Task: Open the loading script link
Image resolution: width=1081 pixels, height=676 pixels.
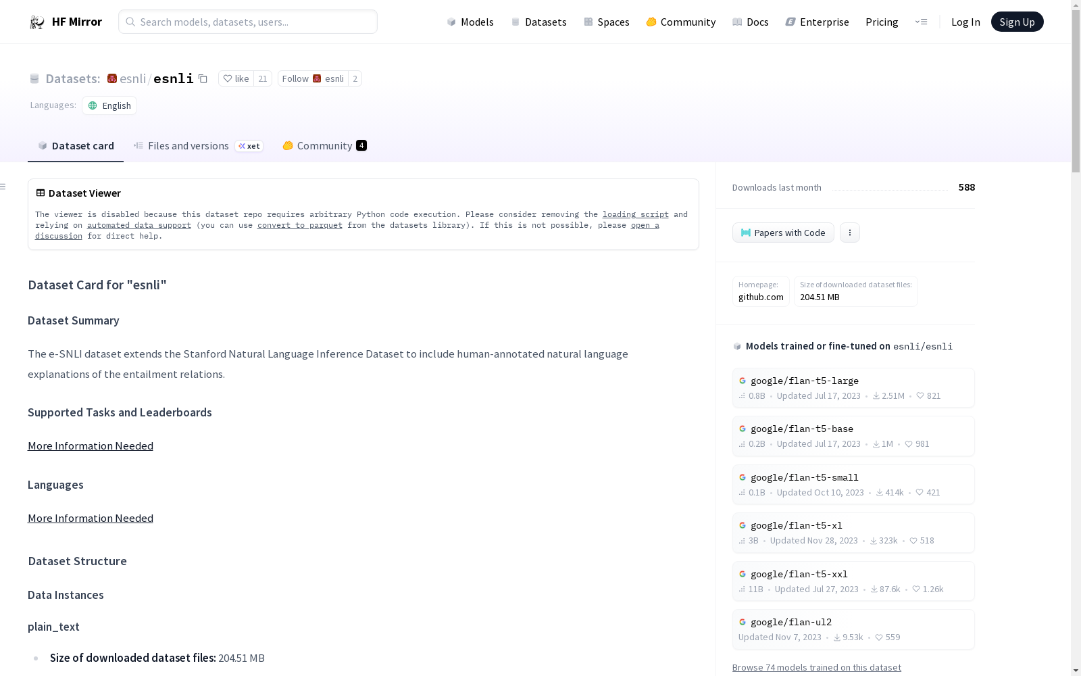Action: click(x=635, y=214)
